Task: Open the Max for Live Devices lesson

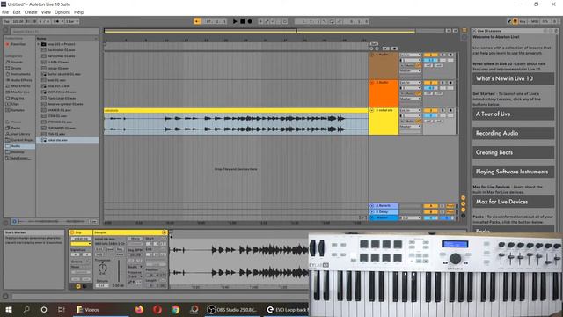Action: [513, 202]
